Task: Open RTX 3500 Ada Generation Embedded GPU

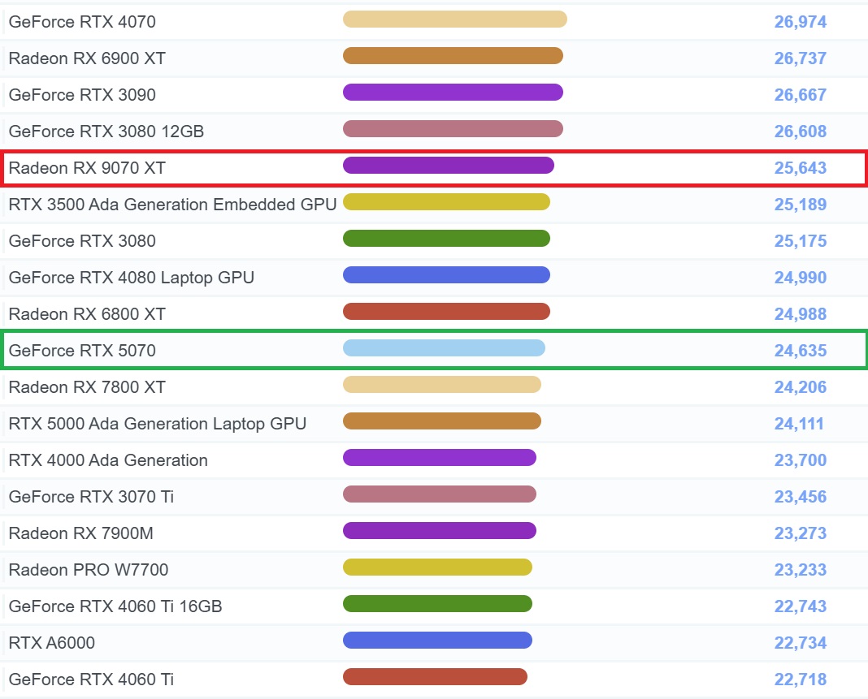Action: click(x=173, y=204)
